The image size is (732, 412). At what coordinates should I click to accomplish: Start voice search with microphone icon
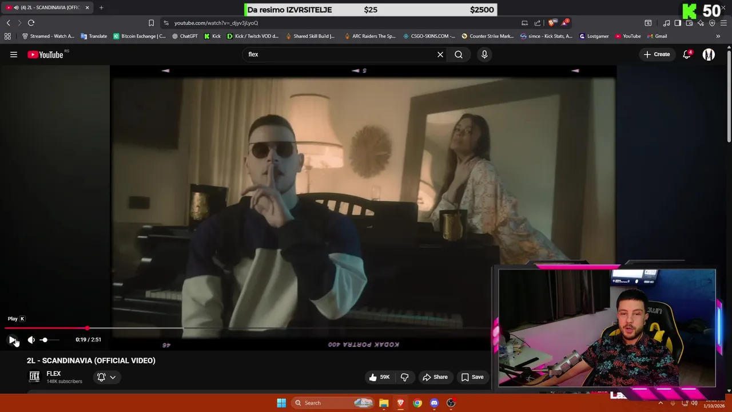[x=484, y=54]
